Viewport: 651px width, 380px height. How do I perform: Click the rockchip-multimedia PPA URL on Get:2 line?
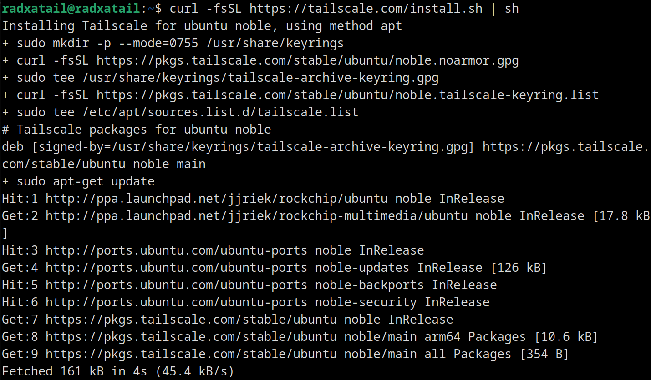pyautogui.click(x=257, y=216)
